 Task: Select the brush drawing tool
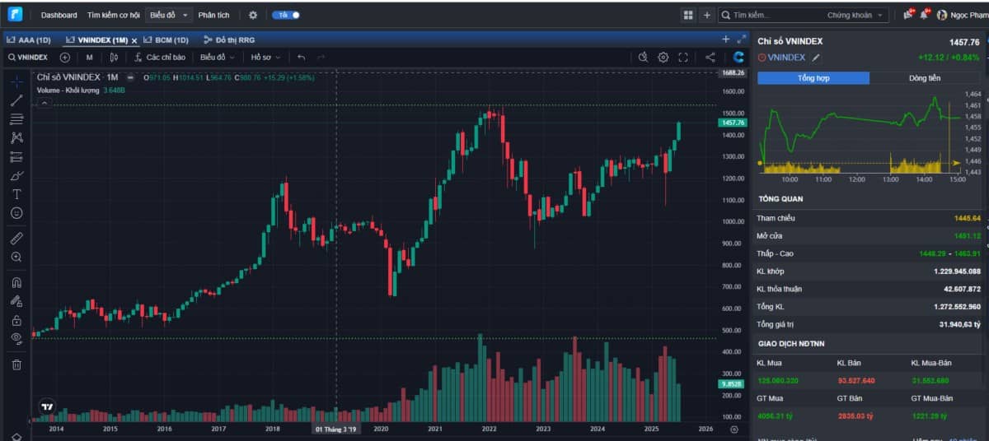(16, 176)
